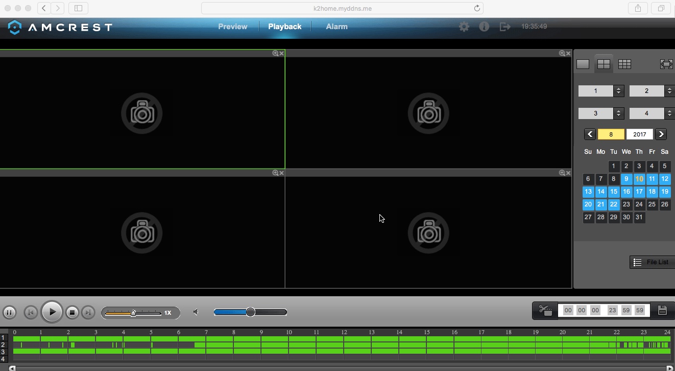Select the single-view layout icon
Viewport: 675px width, 371px height.
point(583,64)
